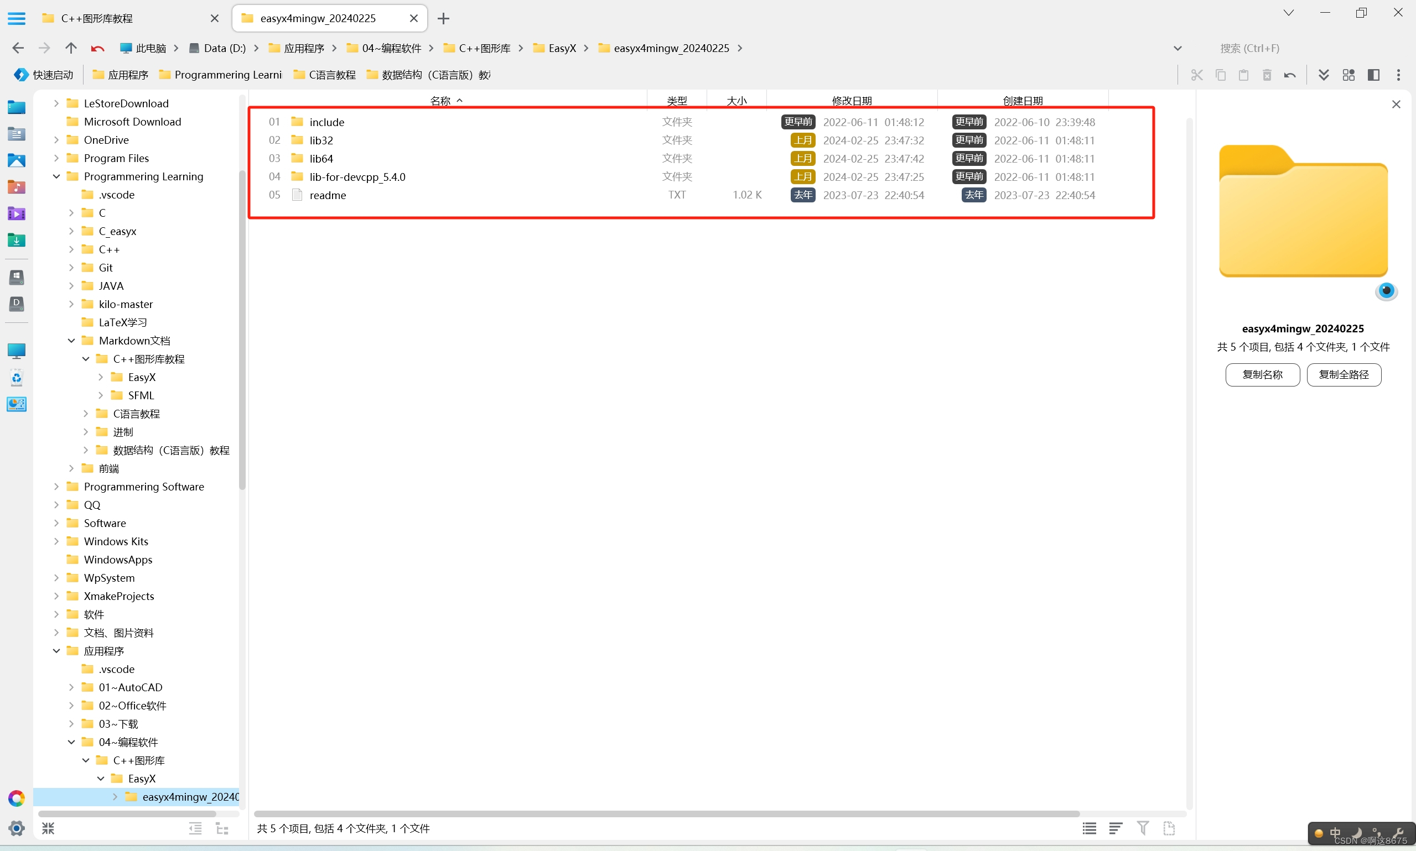This screenshot has height=851, width=1416.
Task: Toggle the list view icon at bottom
Action: 1089,828
